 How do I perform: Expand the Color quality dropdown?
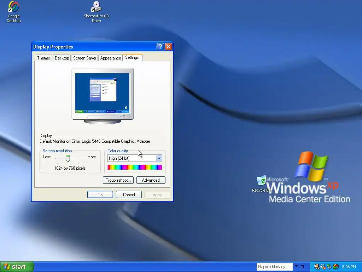tap(159, 158)
